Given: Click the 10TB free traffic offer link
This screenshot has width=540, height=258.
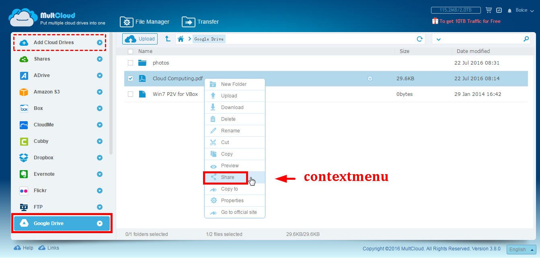Looking at the screenshot, I should coord(466,21).
